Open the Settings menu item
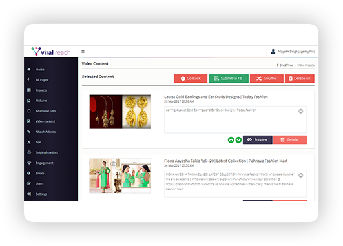 pyautogui.click(x=41, y=194)
